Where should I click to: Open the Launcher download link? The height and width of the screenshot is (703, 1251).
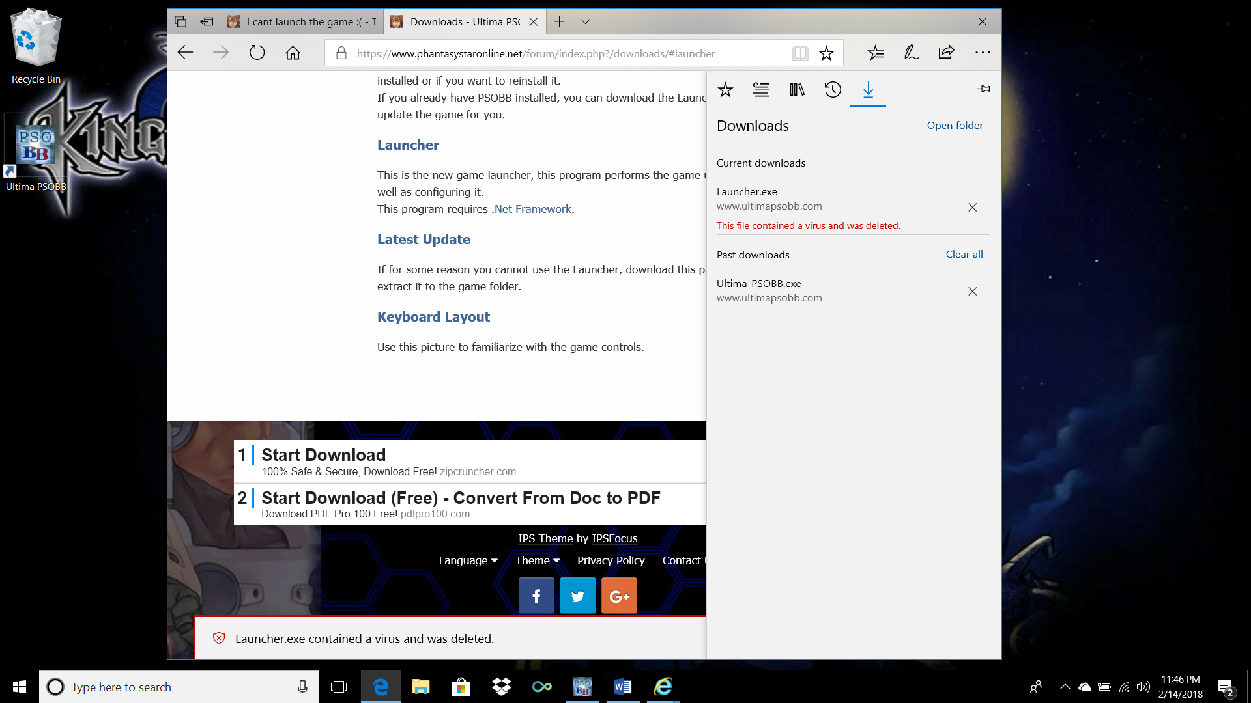408,145
